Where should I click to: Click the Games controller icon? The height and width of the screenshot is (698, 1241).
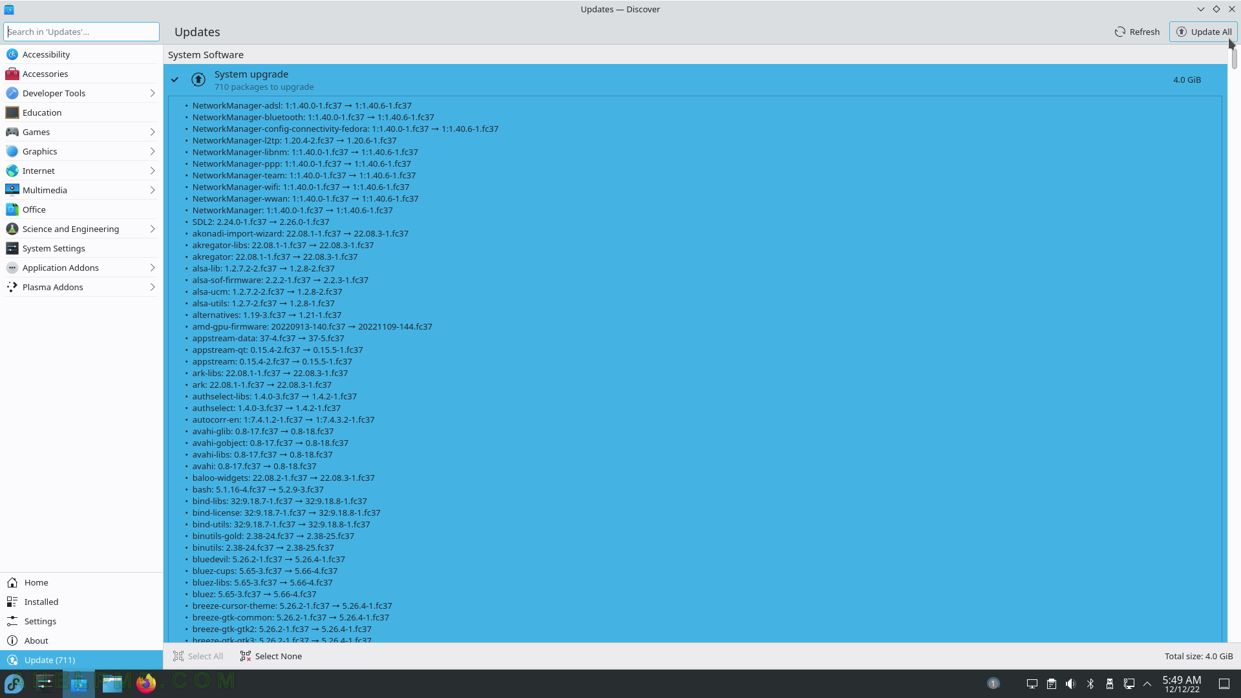click(12, 132)
